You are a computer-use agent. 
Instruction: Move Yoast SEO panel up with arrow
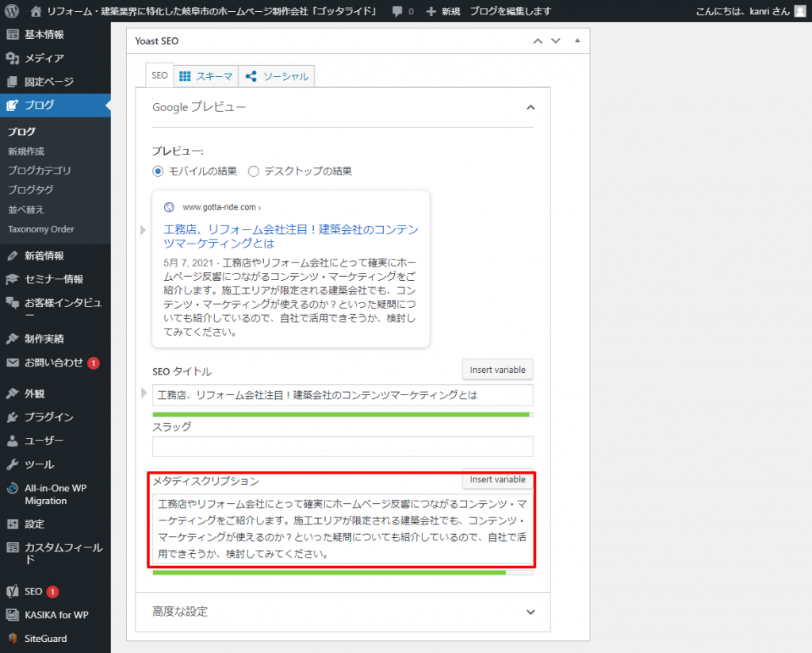click(x=538, y=40)
